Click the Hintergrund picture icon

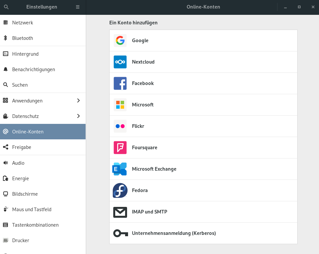(x=6, y=54)
